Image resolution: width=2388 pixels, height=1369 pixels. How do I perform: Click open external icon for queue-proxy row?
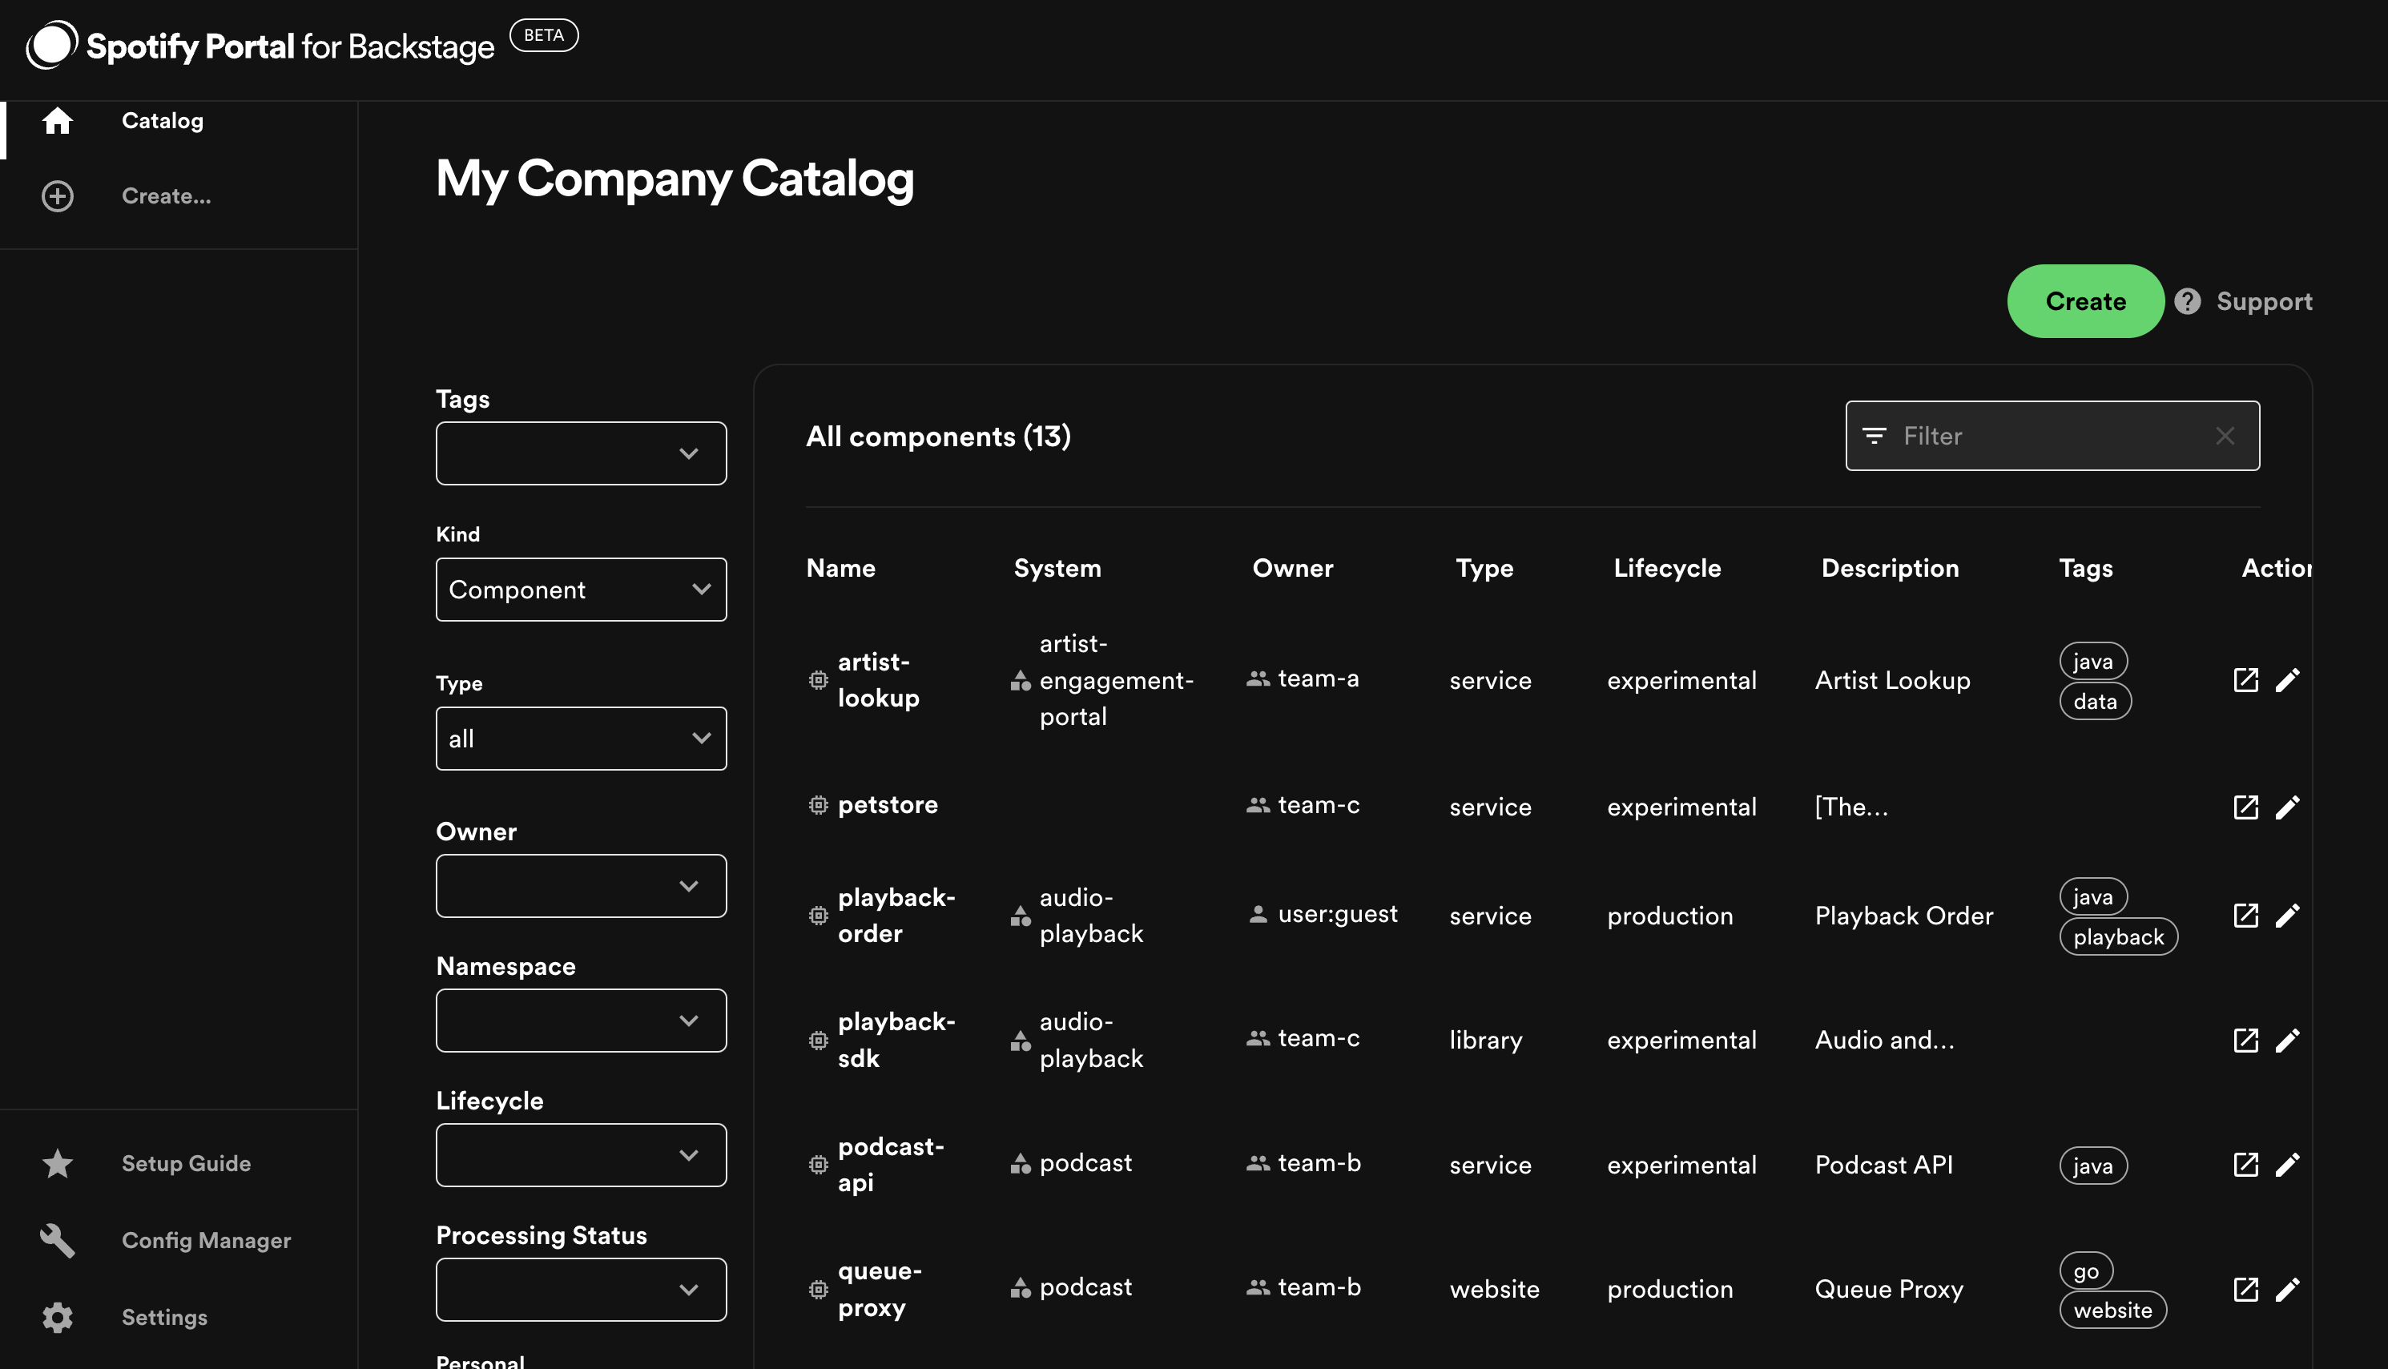pyautogui.click(x=2245, y=1289)
